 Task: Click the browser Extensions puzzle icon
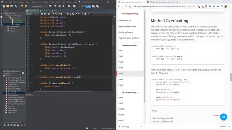(x=217, y=6)
